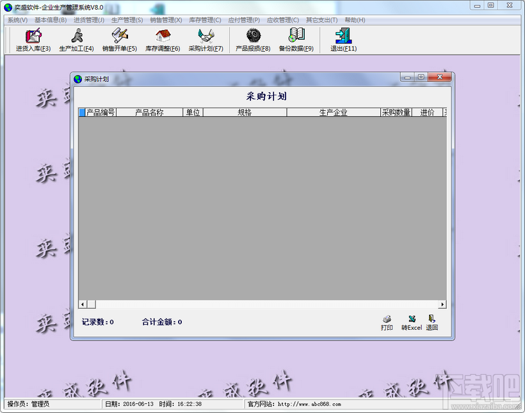The image size is (525, 413).
Task: Maximize the 采购计划 child window
Action: coord(421,77)
